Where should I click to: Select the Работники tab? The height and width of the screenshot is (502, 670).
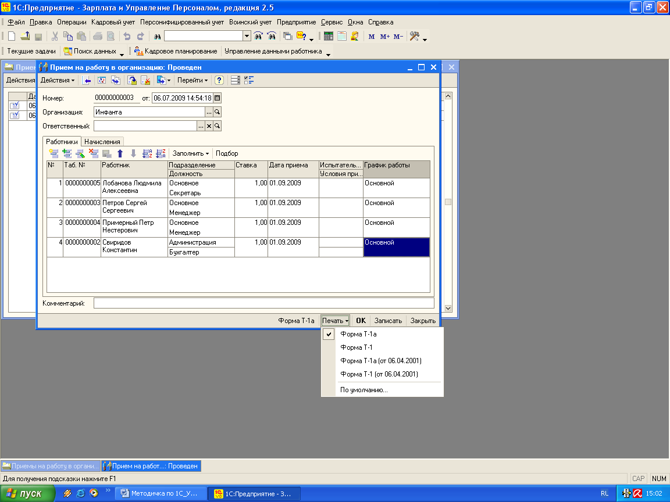pos(62,142)
